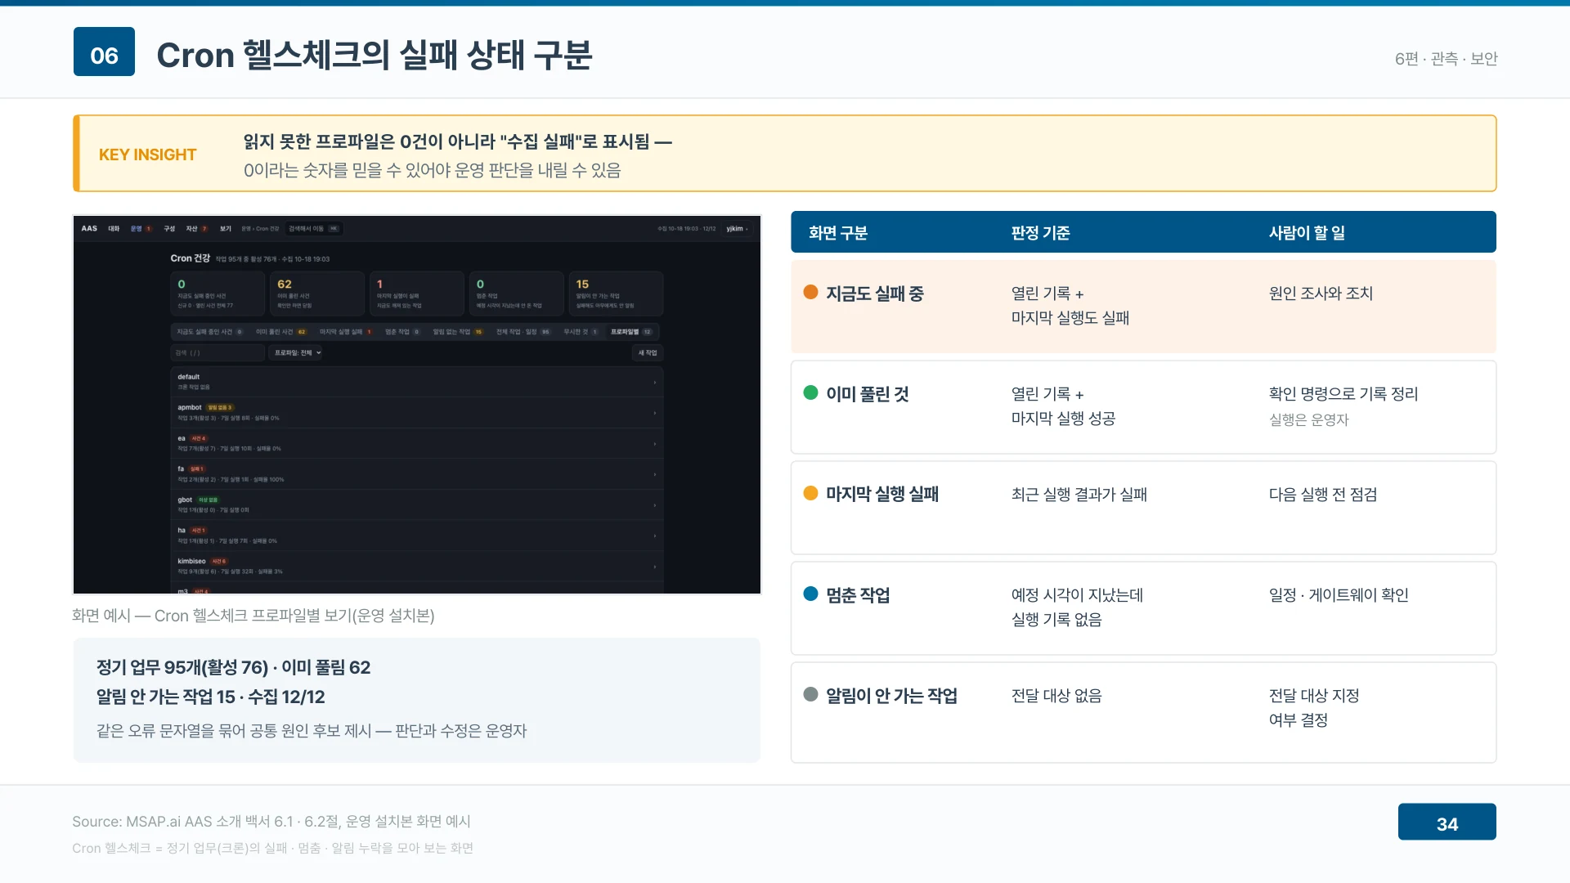1570x883 pixels.
Task: Click the kimbiseo 사건 6 badge
Action: pos(219,562)
